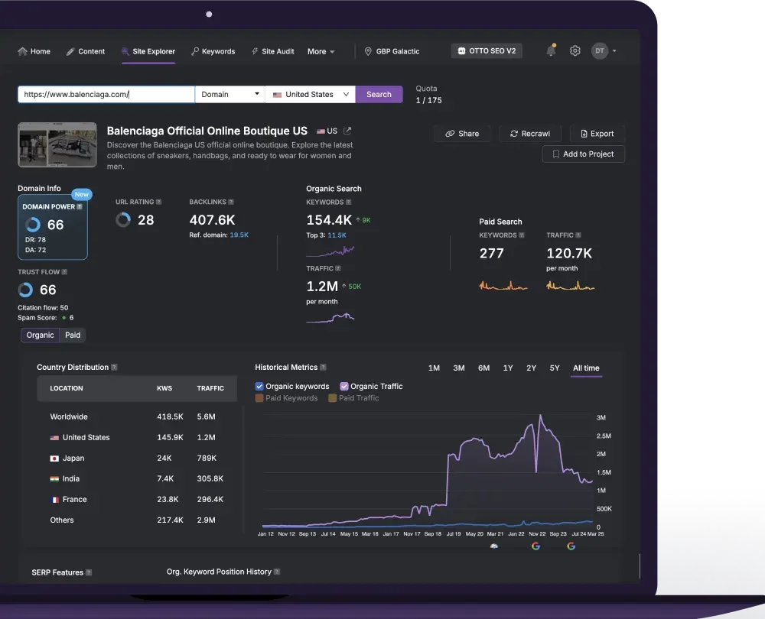
Task: Click the URL input field
Action: pos(106,95)
